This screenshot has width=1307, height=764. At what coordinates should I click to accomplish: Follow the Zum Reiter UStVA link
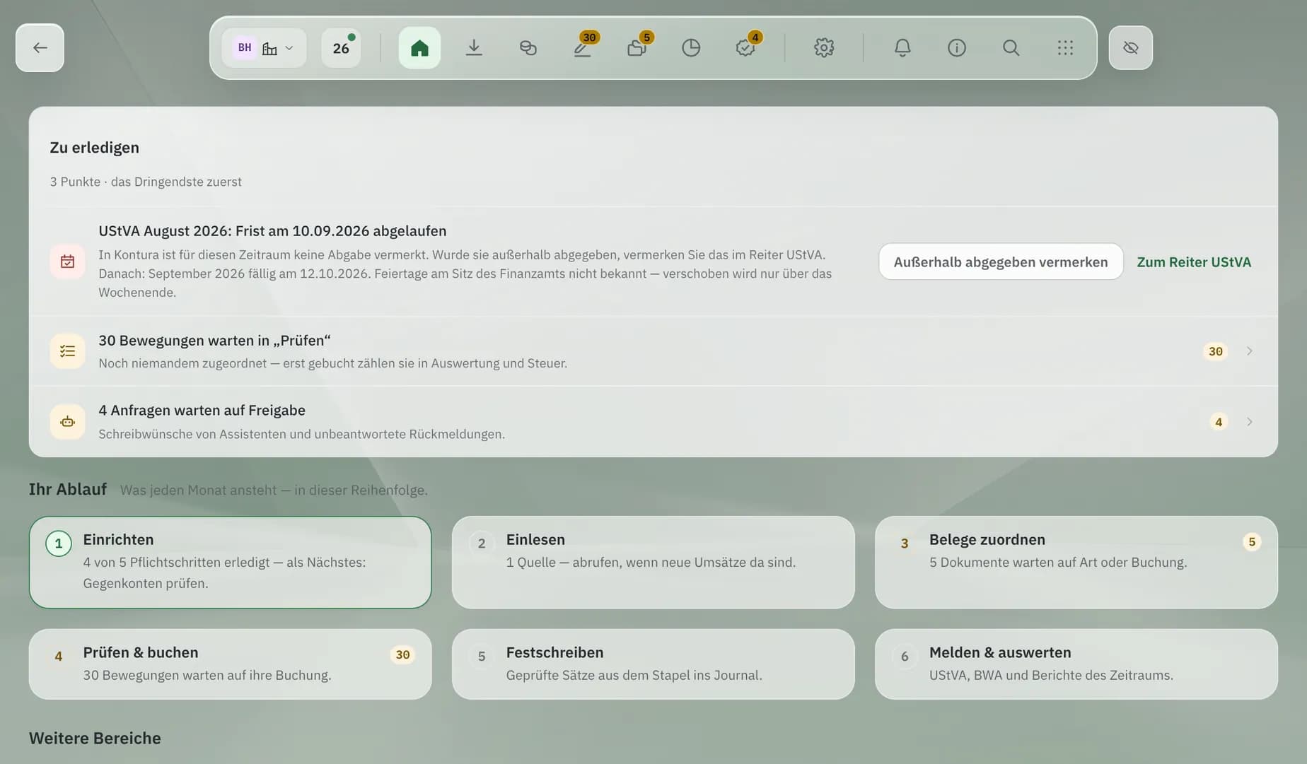(x=1194, y=261)
